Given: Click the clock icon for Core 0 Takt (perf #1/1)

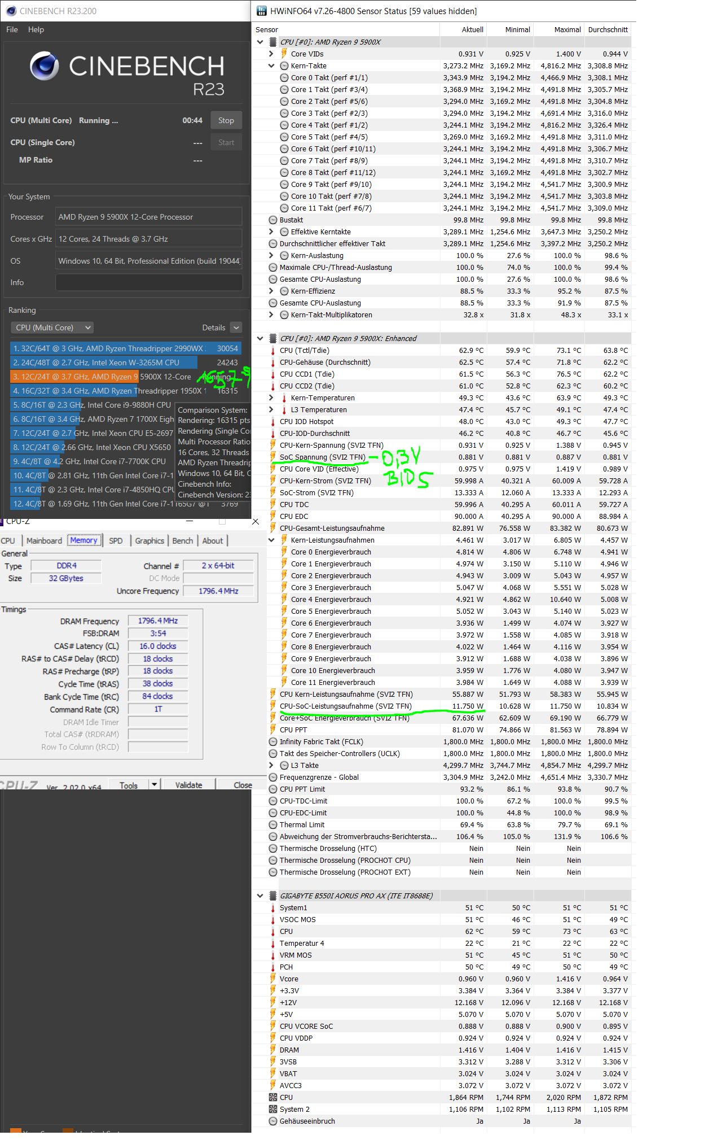Looking at the screenshot, I should click(284, 77).
